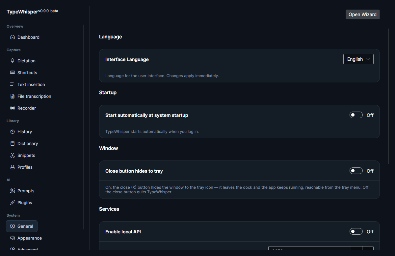Click the Dashboard home icon
Screen dimensions: 395x256
[13, 37]
